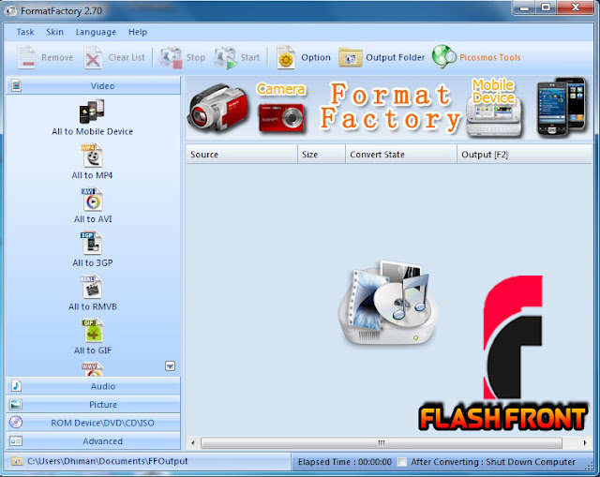Image resolution: width=600 pixels, height=477 pixels.
Task: Expand the Advanced category
Action: [94, 441]
